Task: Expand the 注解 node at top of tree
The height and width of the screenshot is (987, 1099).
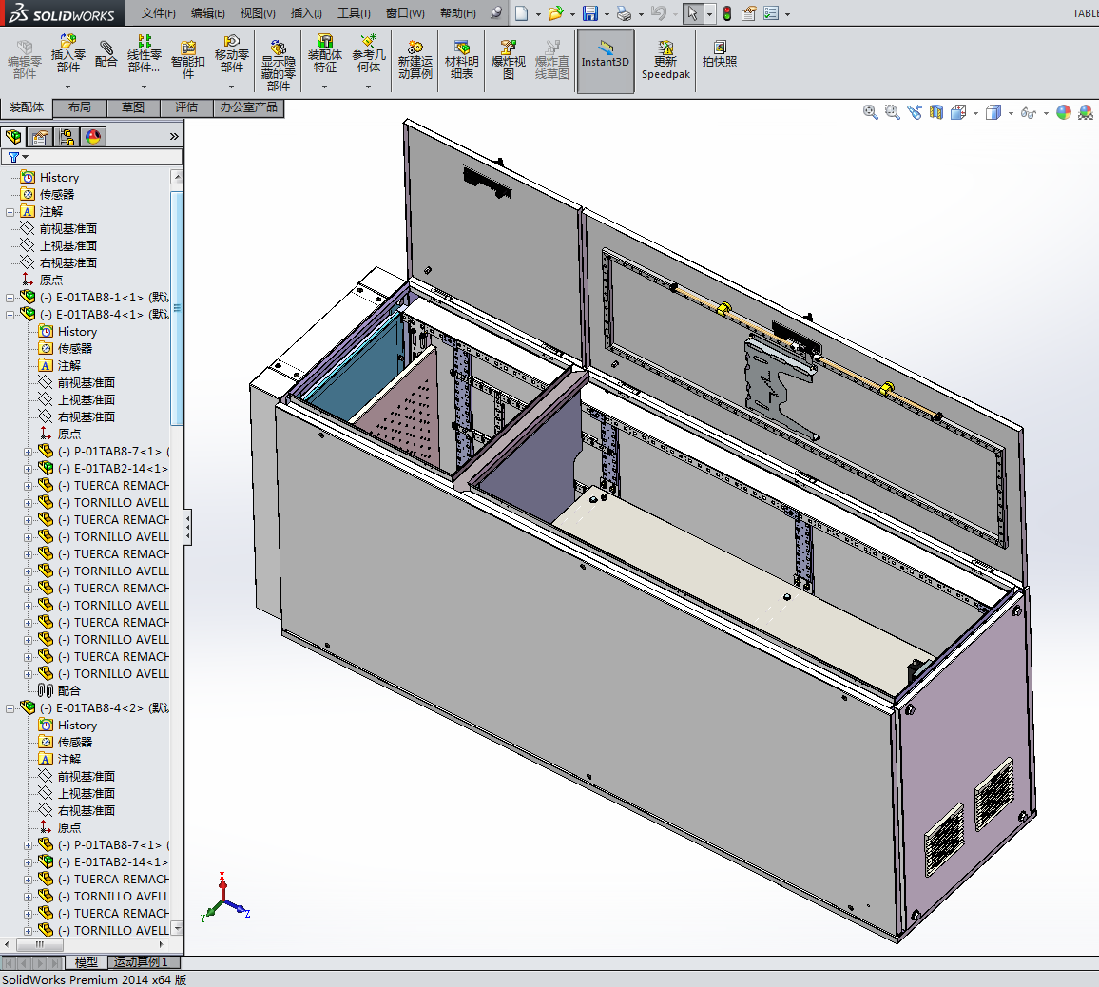Action: [10, 212]
